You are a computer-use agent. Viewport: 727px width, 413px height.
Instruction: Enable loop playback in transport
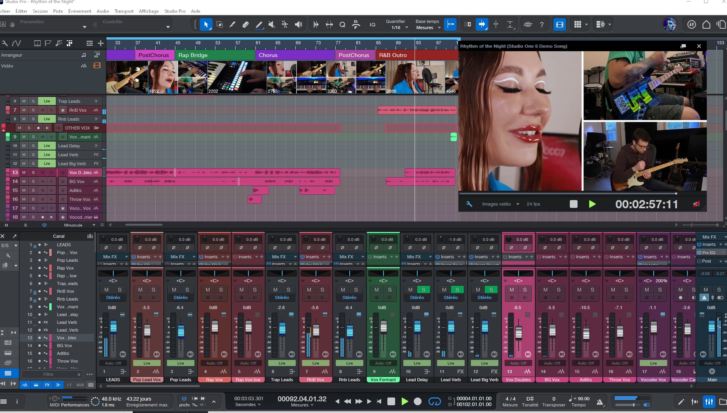[x=434, y=402]
